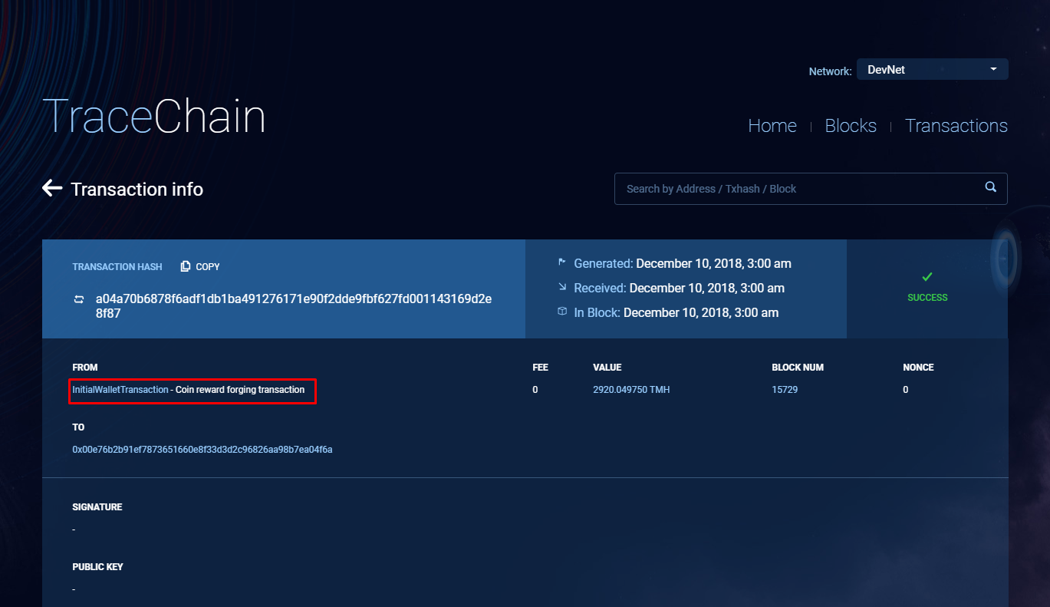The height and width of the screenshot is (607, 1050).
Task: Focus the Search by Address field
Action: [811, 189]
